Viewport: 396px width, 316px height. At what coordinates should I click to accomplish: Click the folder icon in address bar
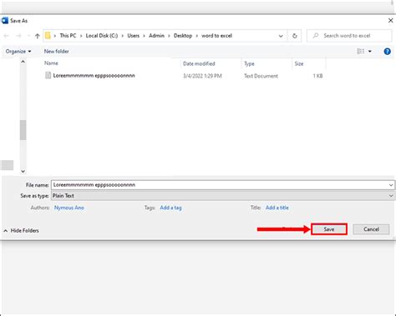click(48, 36)
